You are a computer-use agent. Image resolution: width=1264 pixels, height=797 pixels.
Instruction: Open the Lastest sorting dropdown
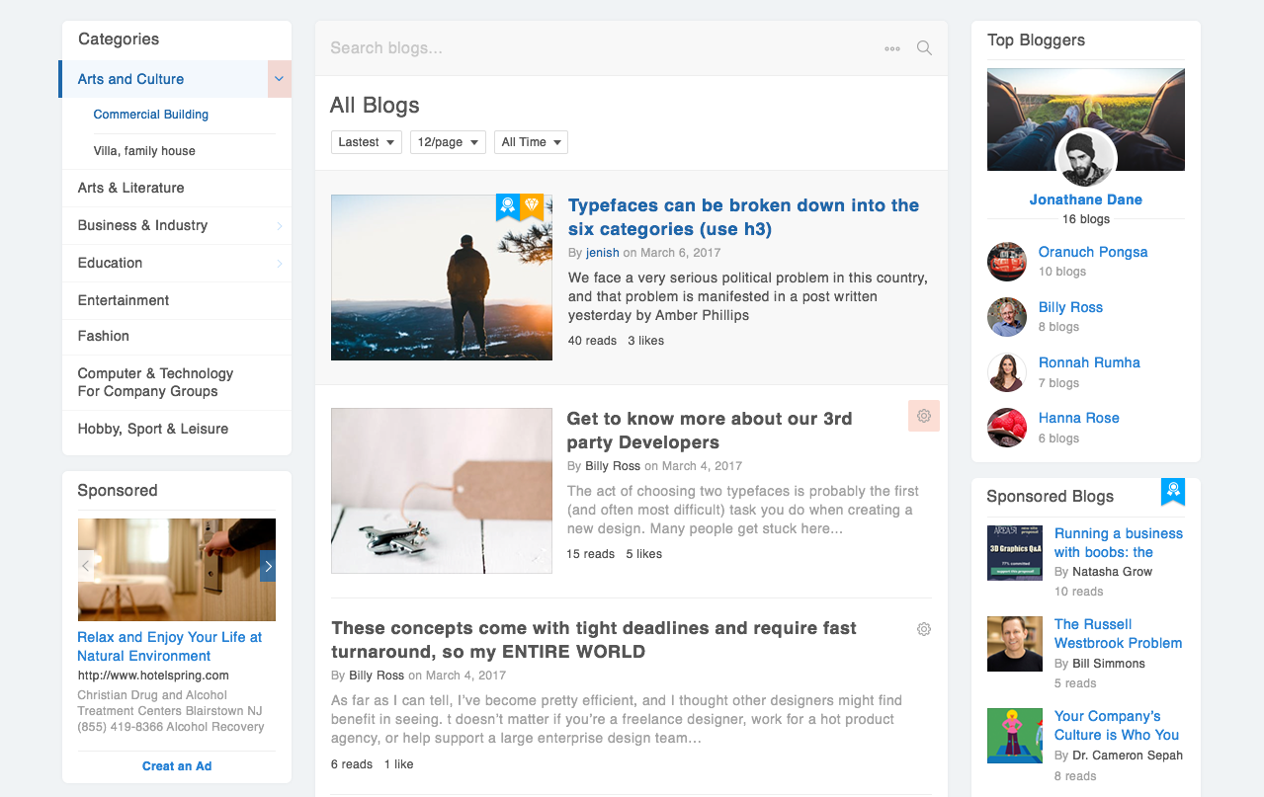366,141
